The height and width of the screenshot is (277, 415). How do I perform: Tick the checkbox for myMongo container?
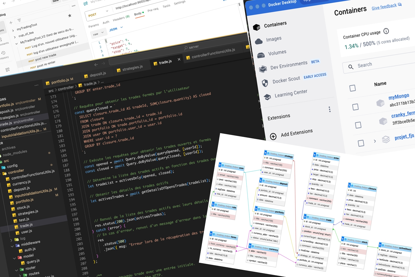[356, 107]
